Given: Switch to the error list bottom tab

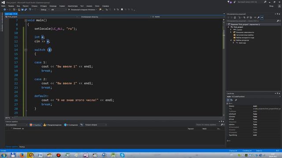Looking at the screenshot, I should coord(11,147).
